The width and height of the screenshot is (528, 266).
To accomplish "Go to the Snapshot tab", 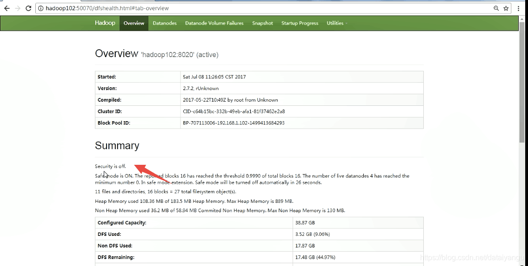I will coord(262,23).
